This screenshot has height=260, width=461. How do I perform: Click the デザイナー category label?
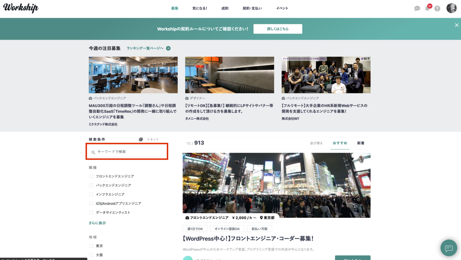197,98
